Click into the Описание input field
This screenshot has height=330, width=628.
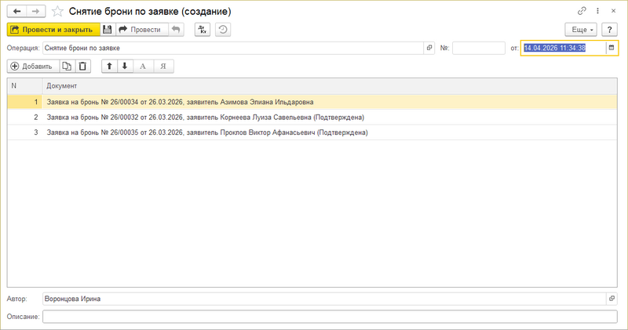330,317
